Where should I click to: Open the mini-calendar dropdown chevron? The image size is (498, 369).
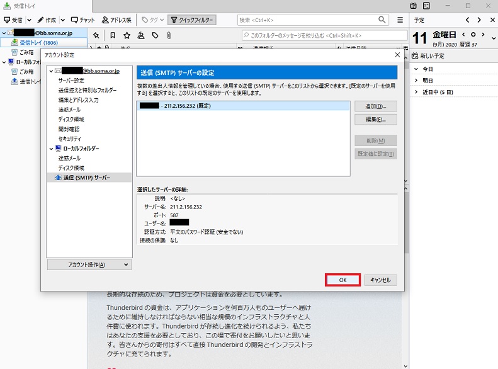click(494, 38)
